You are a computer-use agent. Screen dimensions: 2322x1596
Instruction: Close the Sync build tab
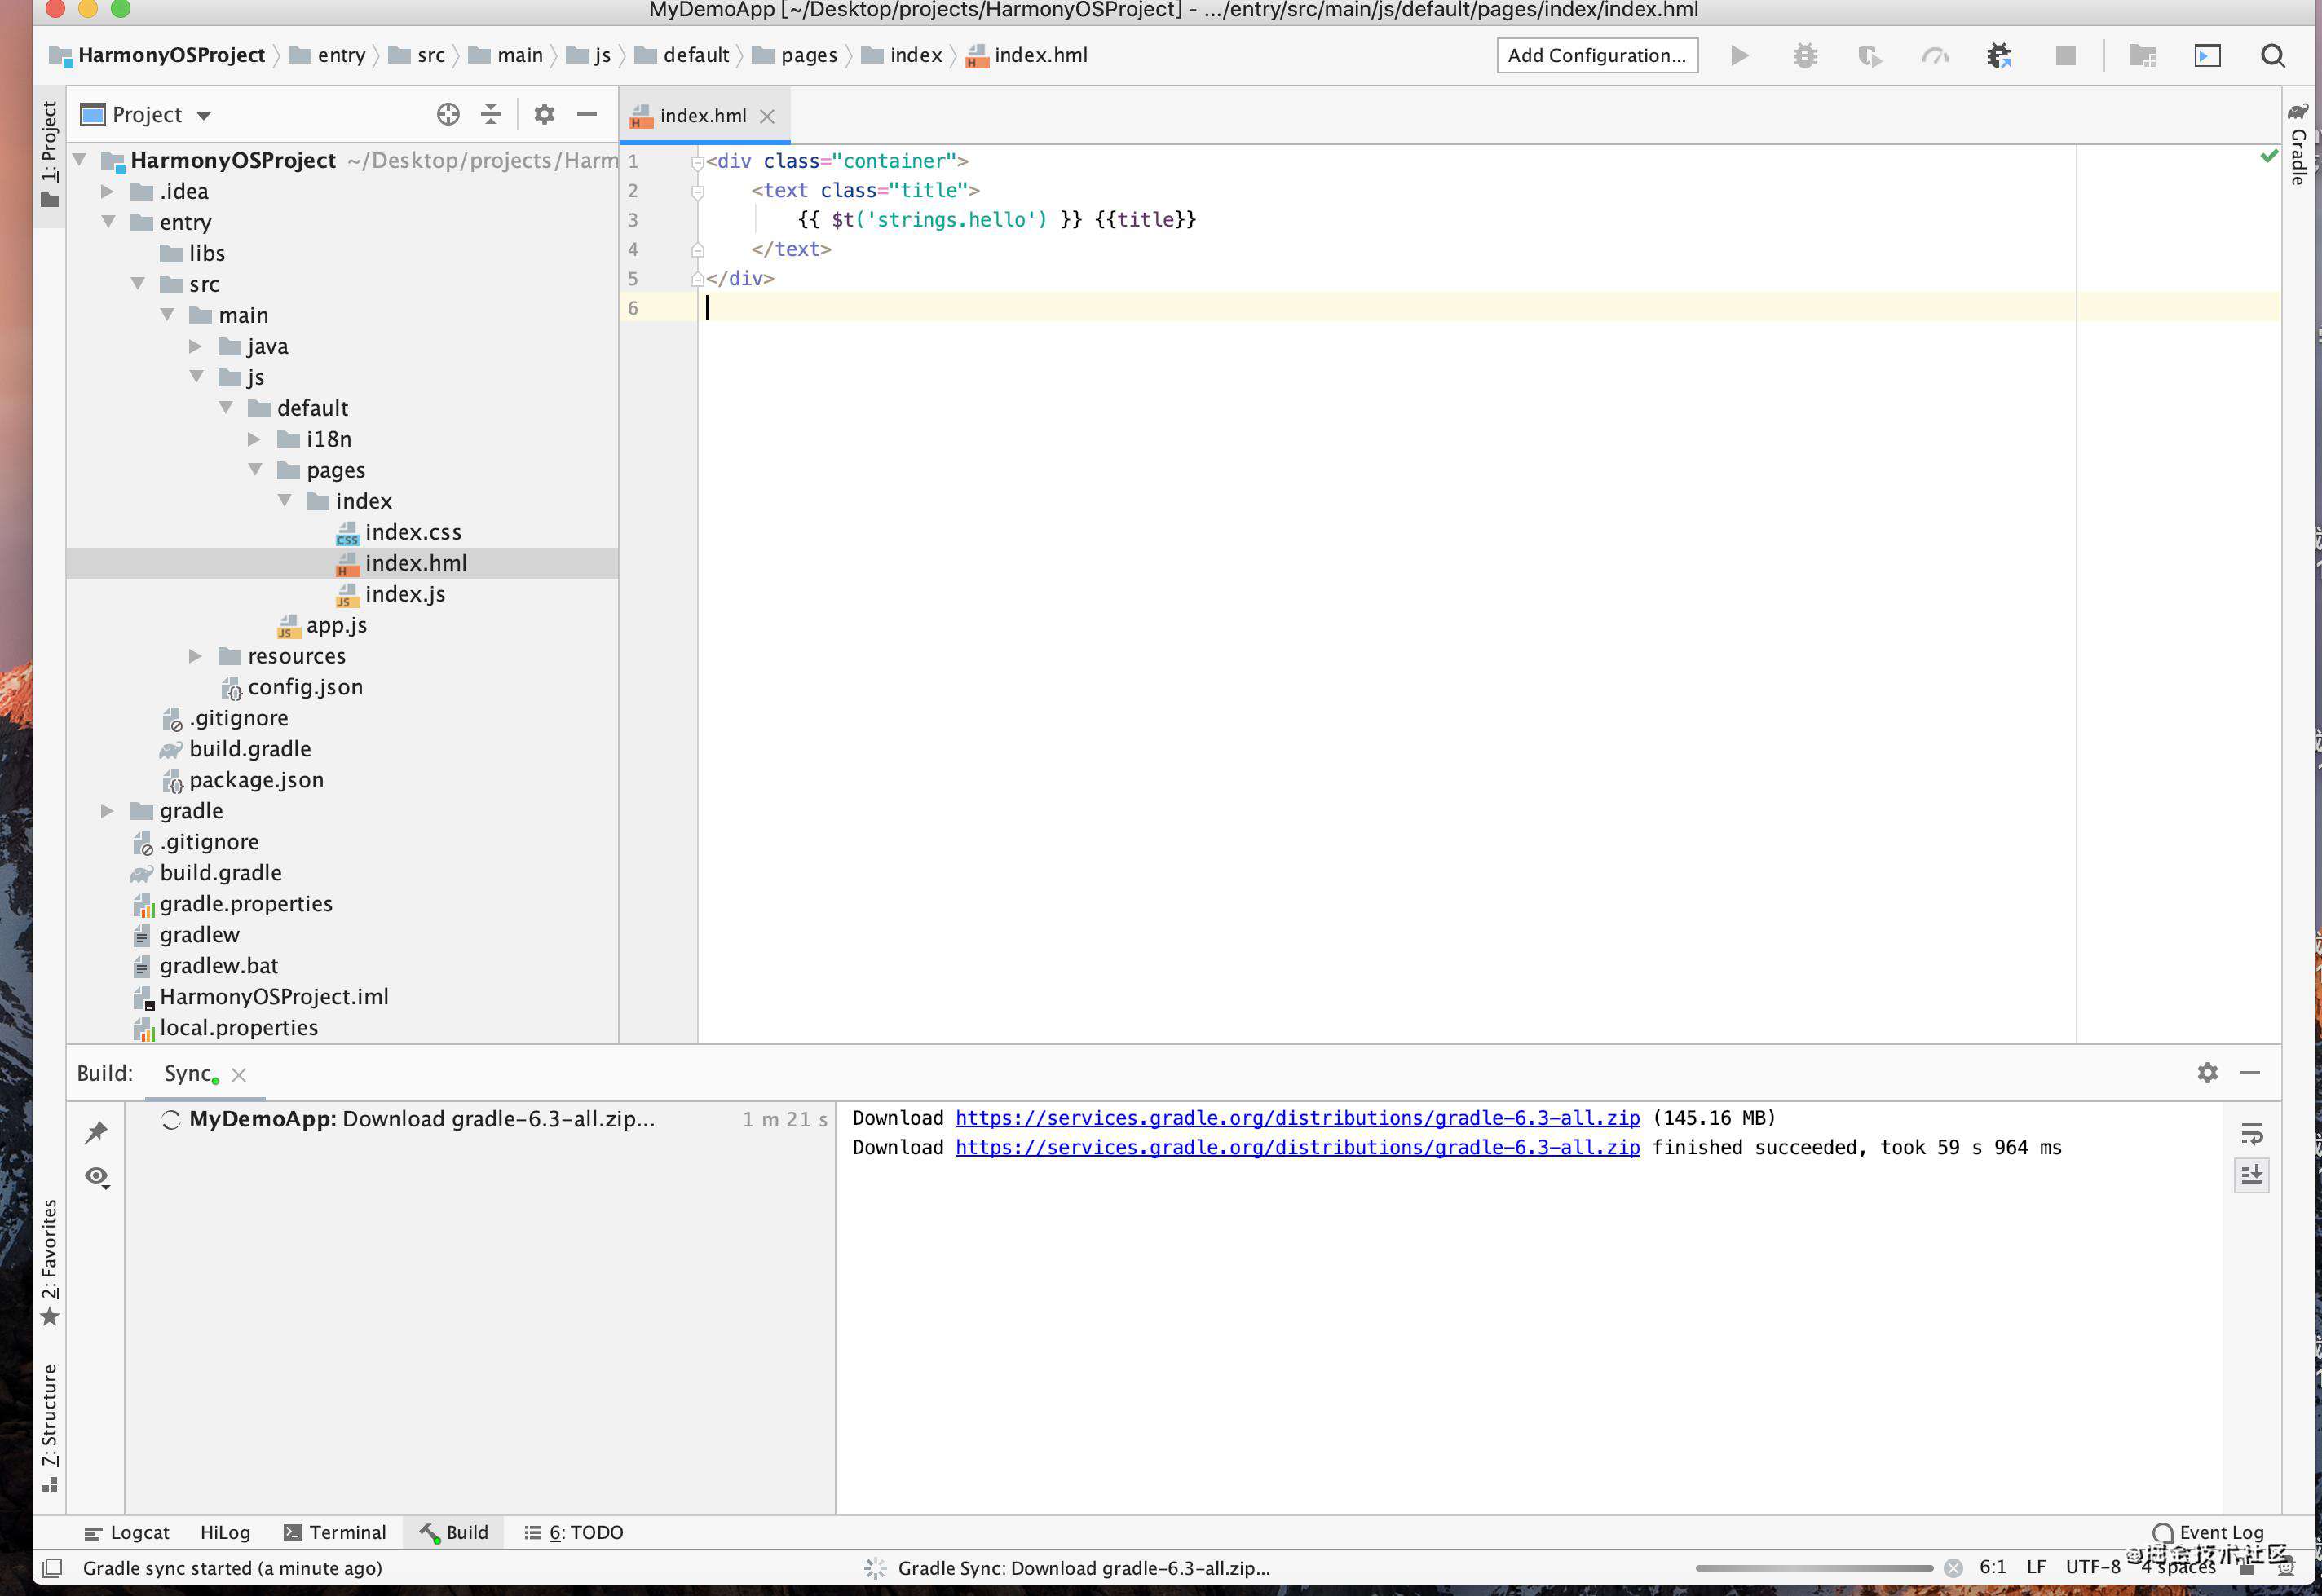[239, 1075]
